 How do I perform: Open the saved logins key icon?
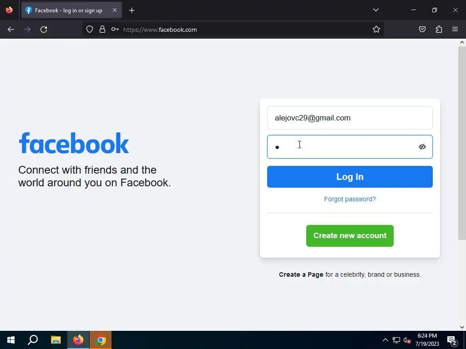(x=115, y=30)
